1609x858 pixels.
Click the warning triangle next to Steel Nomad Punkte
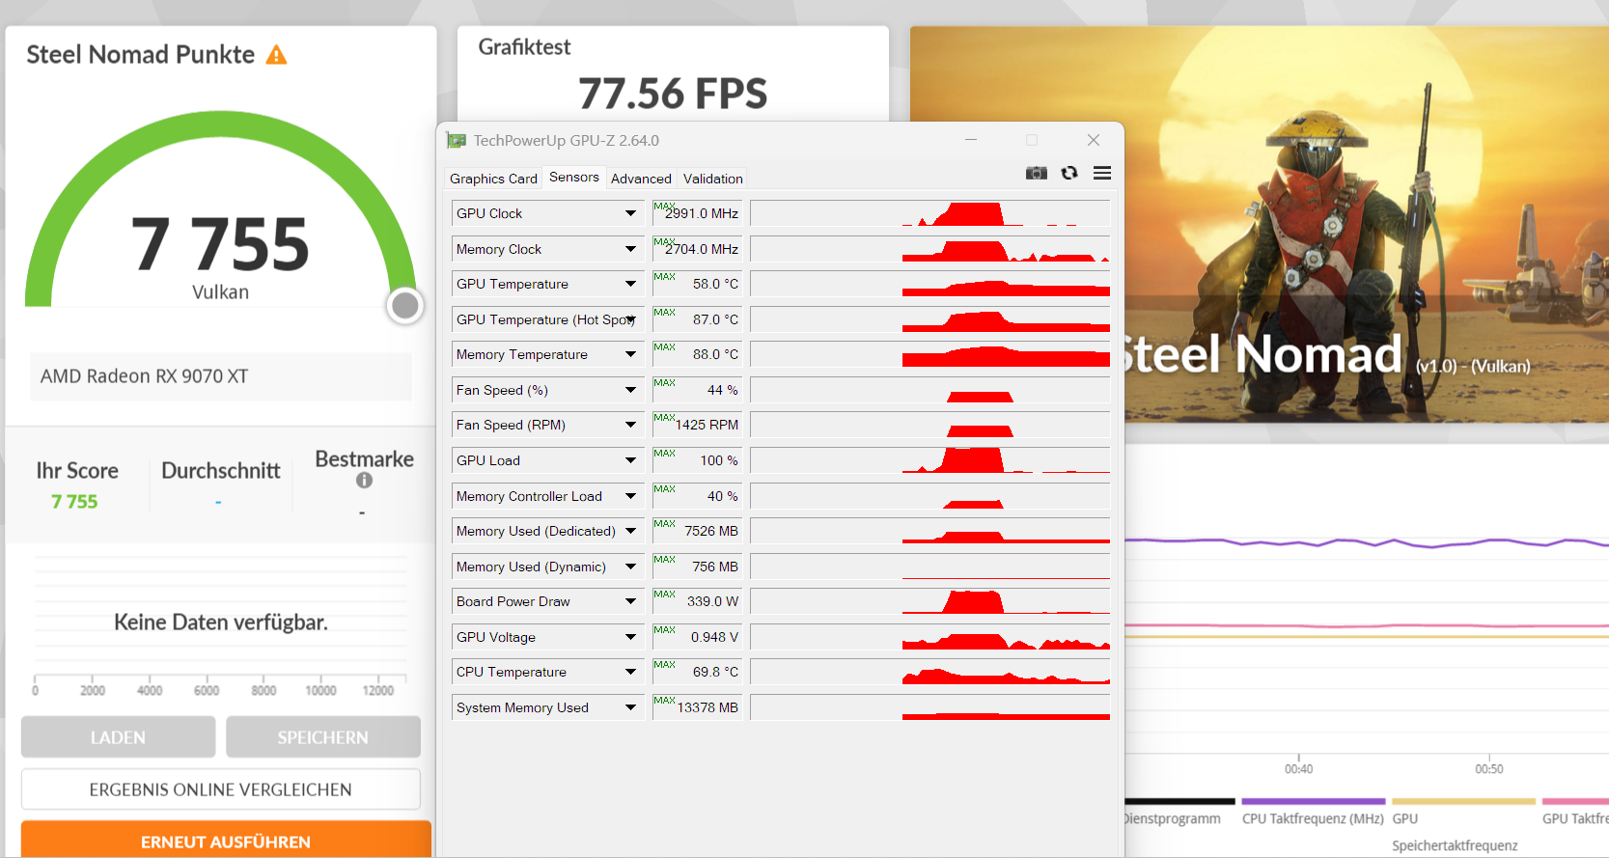277,55
